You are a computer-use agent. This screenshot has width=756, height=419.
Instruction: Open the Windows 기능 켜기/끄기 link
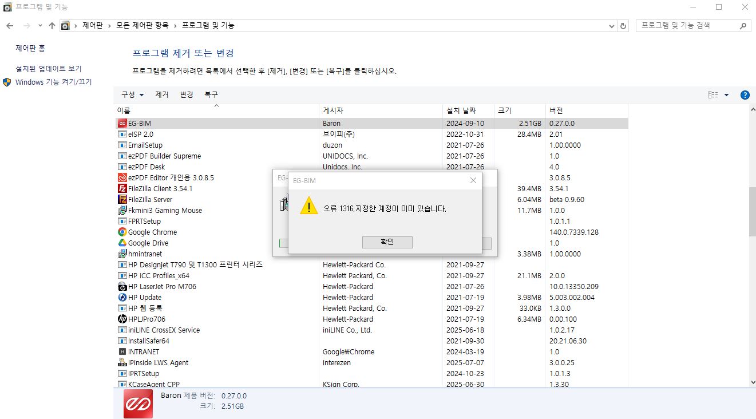pyautogui.click(x=54, y=82)
